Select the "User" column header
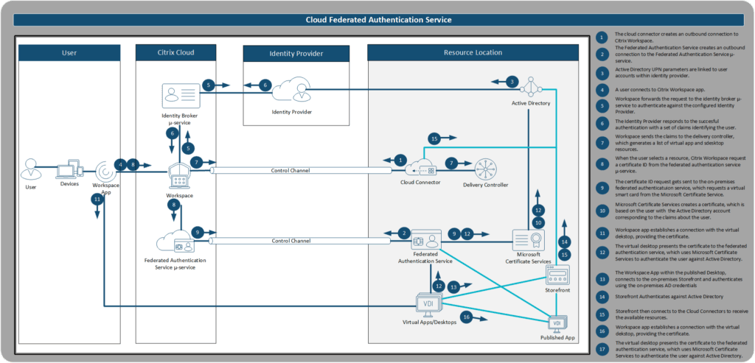755x363 pixels. pos(69,52)
